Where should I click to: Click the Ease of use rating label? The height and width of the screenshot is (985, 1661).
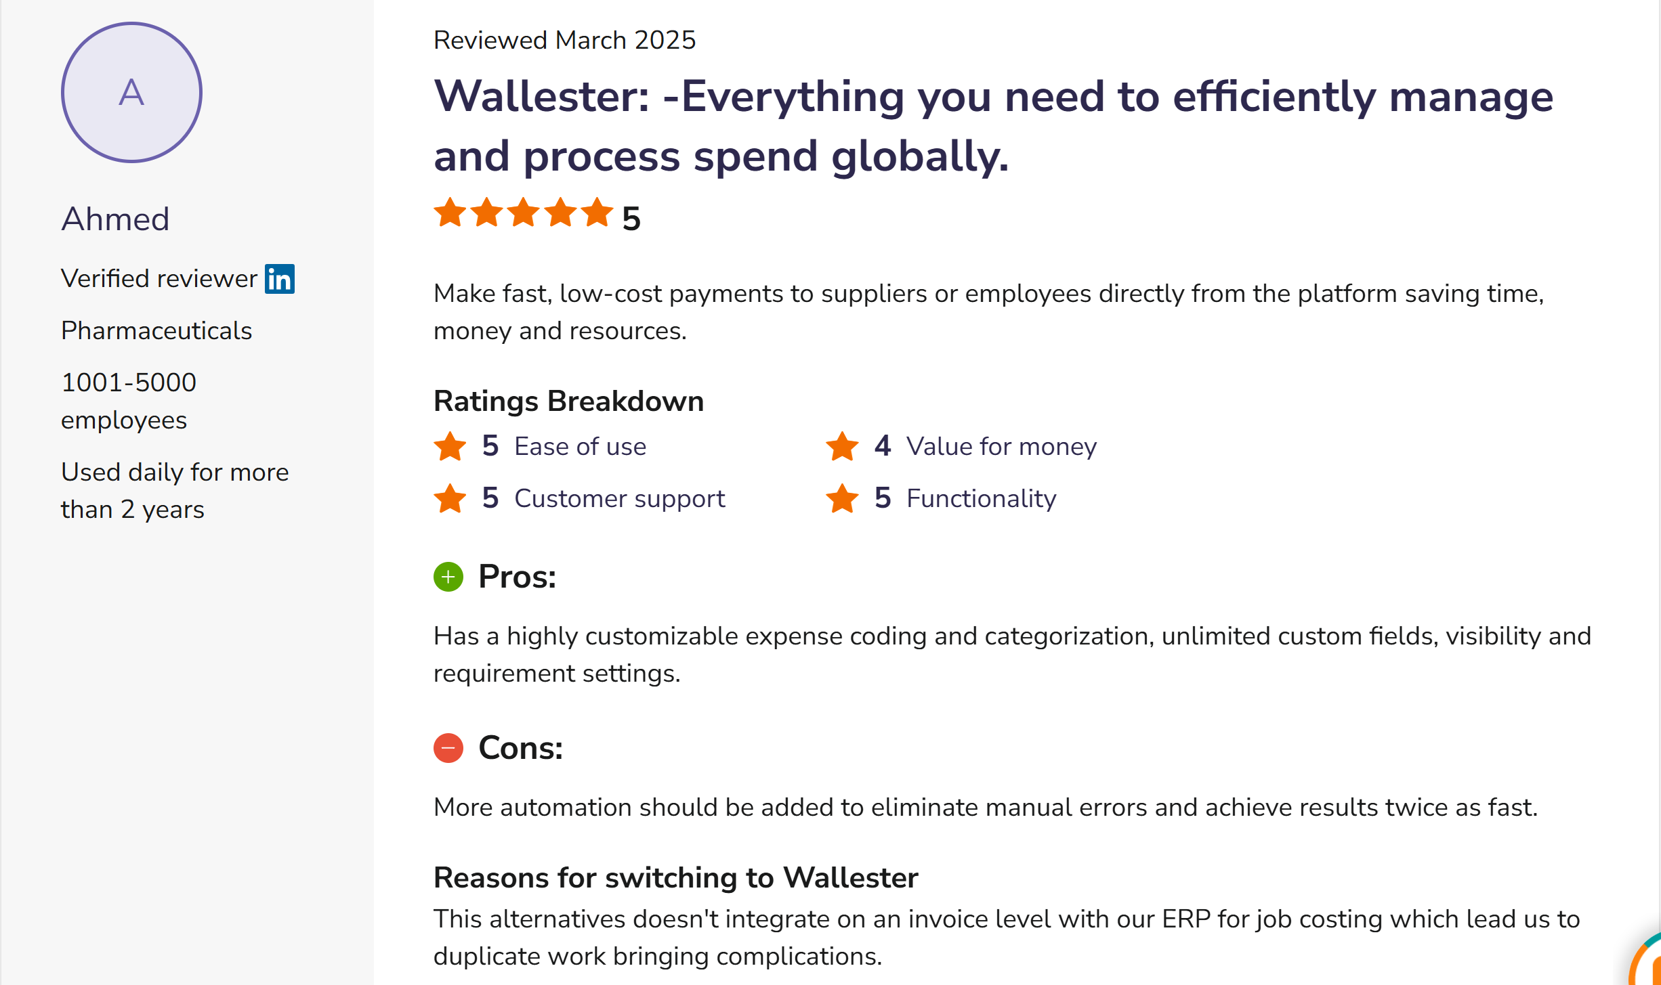pos(580,447)
